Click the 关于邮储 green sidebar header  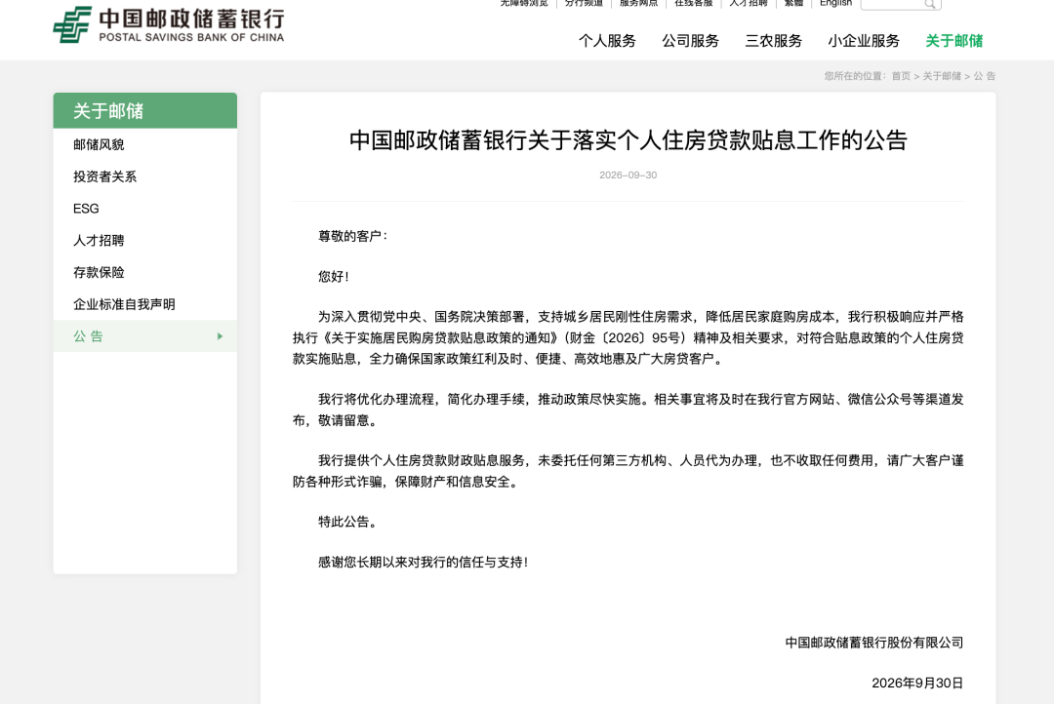pos(145,110)
